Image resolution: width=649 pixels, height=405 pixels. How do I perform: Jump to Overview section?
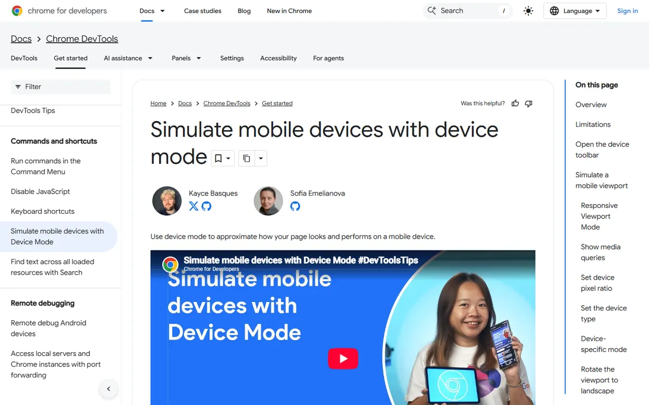click(591, 105)
